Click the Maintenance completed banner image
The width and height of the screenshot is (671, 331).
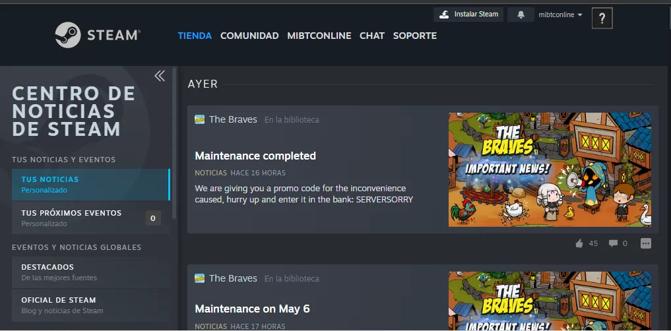tap(550, 169)
